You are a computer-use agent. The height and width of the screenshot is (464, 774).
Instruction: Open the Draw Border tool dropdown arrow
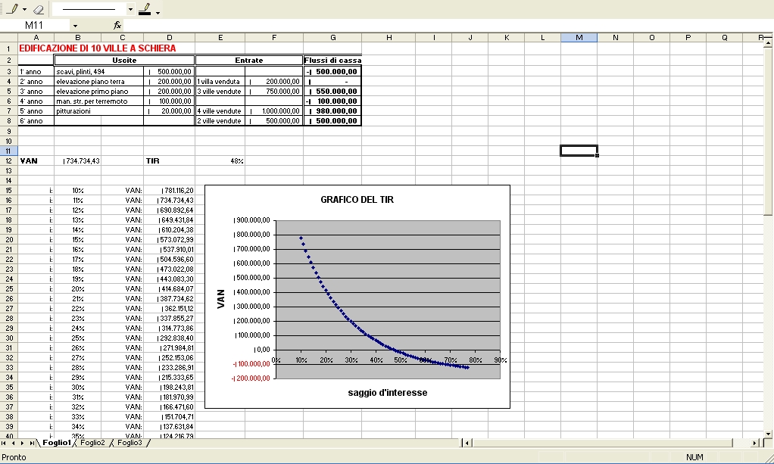(x=24, y=11)
